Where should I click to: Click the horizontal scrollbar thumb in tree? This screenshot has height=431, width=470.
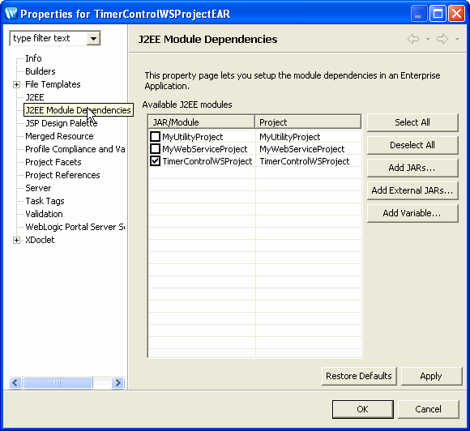pyautogui.click(x=58, y=382)
